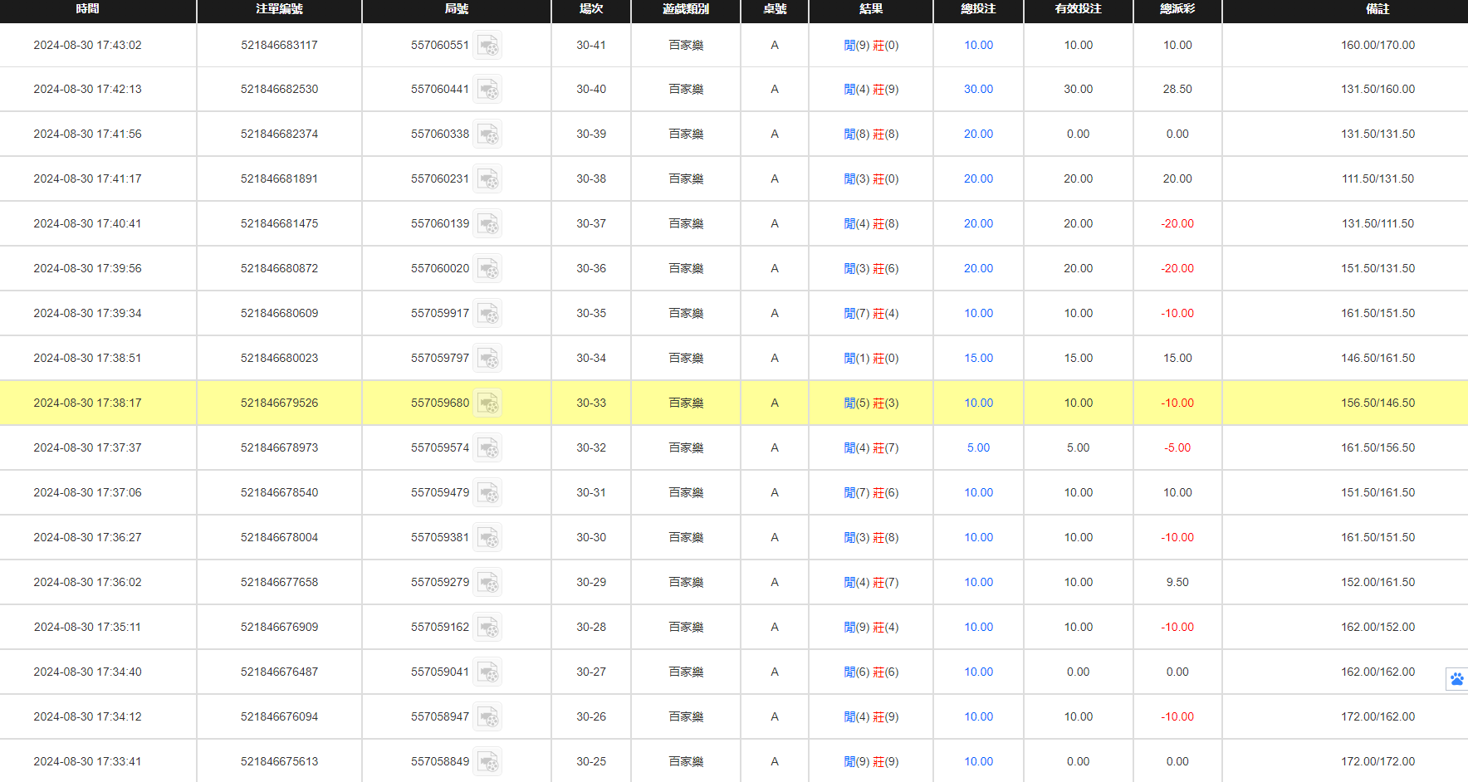Open replay icon for round 557060551
Image resolution: width=1468 pixels, height=782 pixels.
coord(487,46)
